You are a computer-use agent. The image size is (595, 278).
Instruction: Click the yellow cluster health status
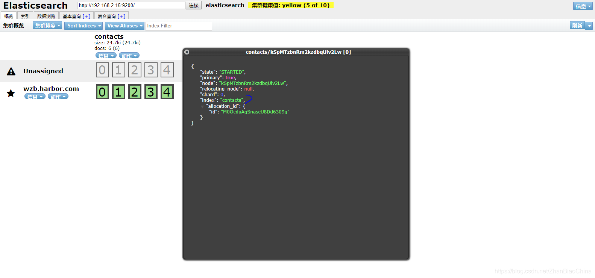[x=291, y=5]
